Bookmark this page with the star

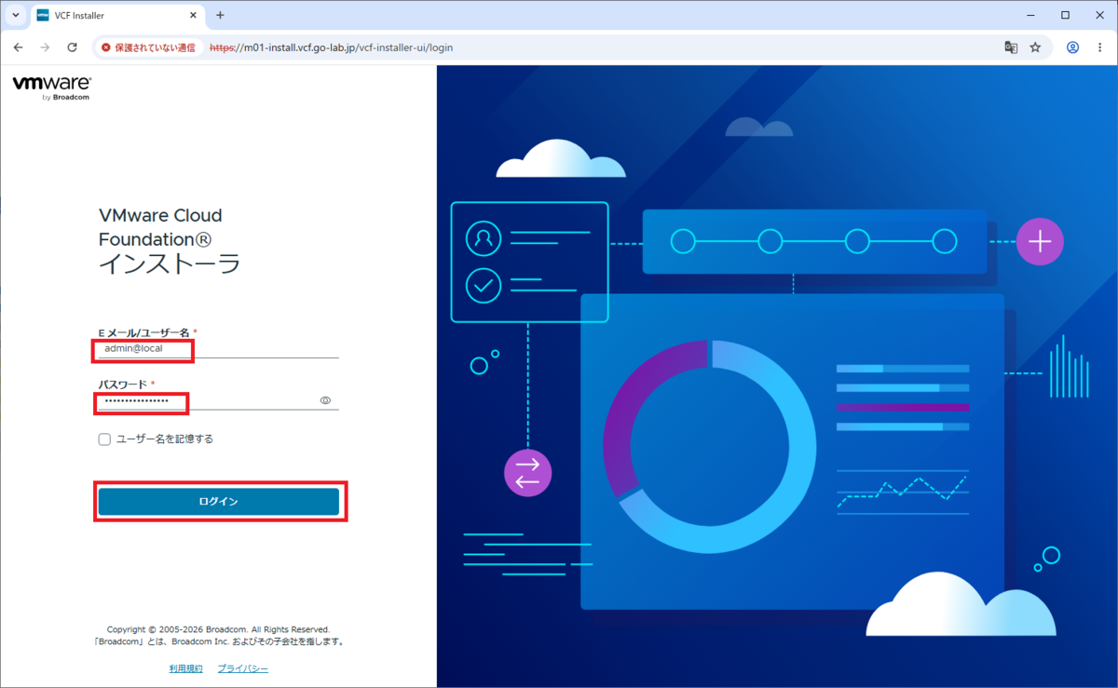coord(1035,47)
